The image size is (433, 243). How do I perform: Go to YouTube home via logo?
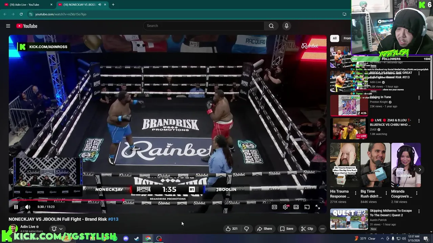point(27,26)
